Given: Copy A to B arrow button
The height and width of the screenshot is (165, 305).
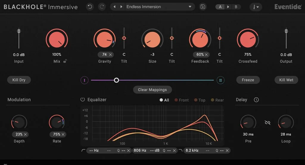Looking at the screenshot, I should 228,7.
